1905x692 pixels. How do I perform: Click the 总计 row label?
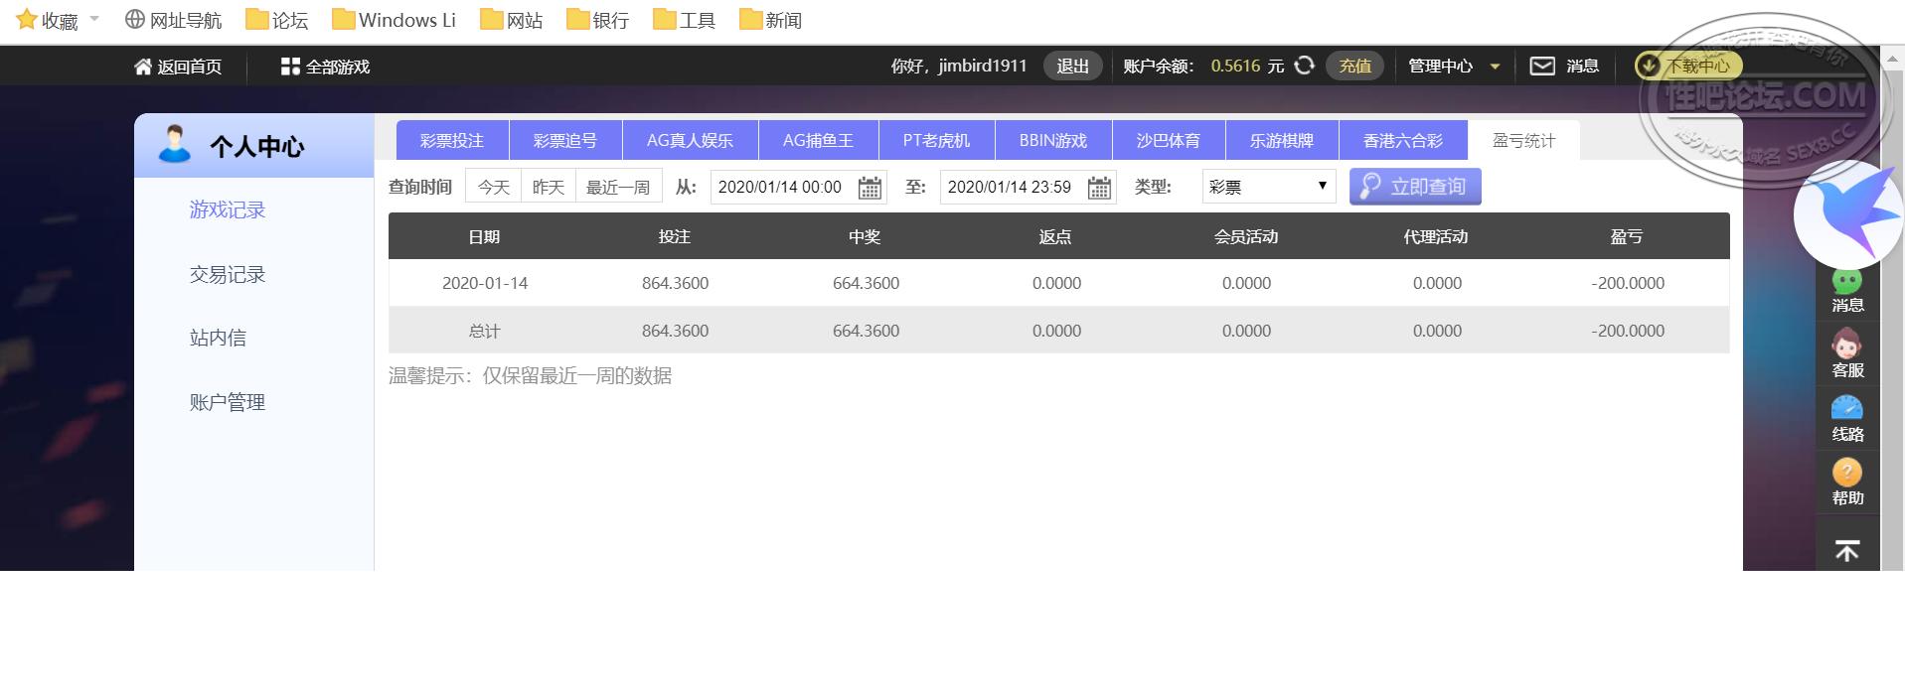[x=484, y=331]
